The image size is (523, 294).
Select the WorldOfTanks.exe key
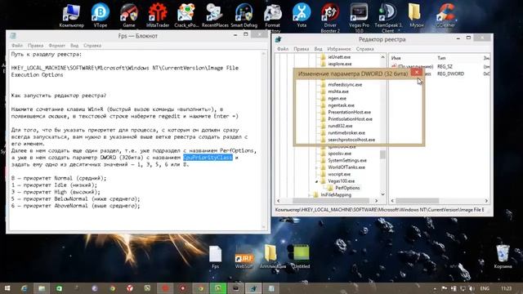[x=346, y=167]
